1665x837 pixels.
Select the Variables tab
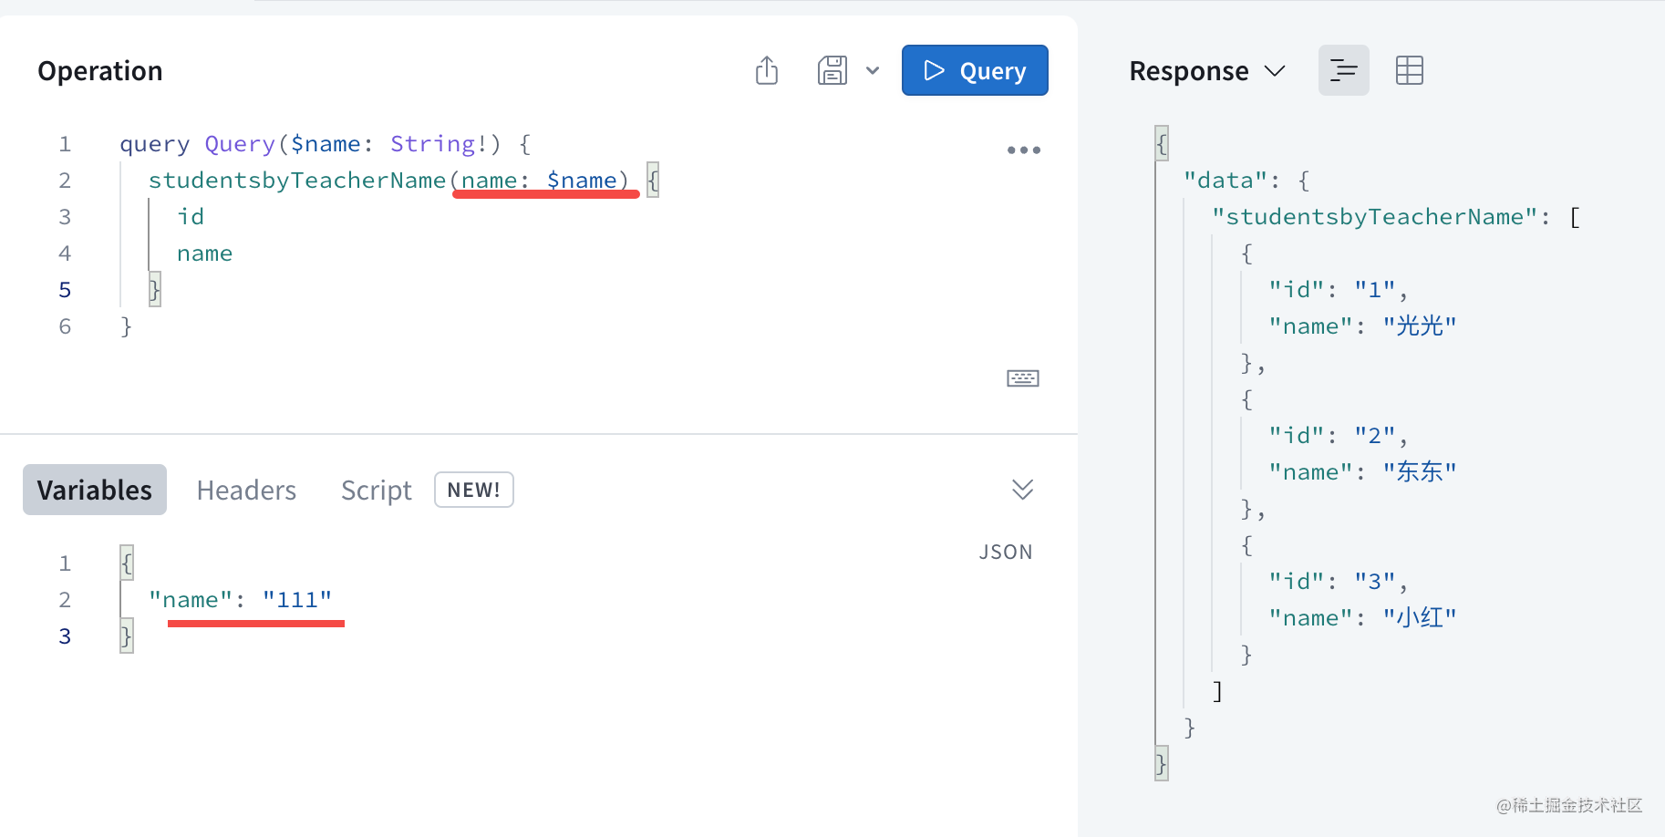(x=94, y=490)
